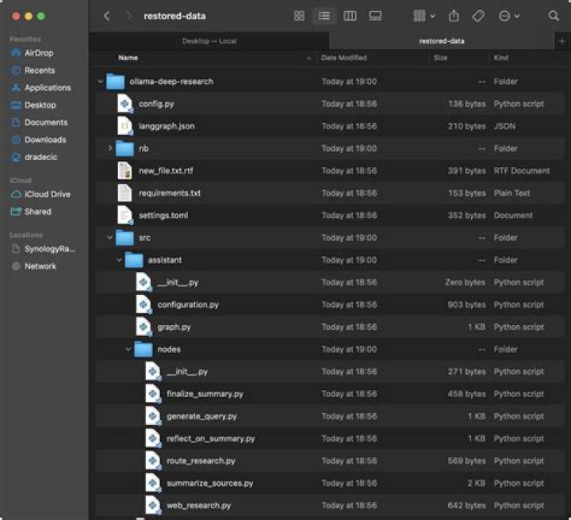
Task: Open the Tags editor icon
Action: pyautogui.click(x=478, y=16)
